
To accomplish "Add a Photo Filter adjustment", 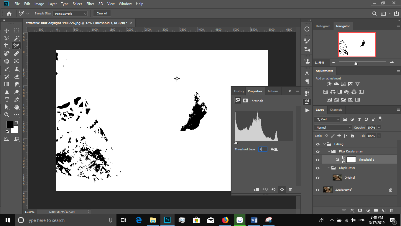I will pos(347,92).
